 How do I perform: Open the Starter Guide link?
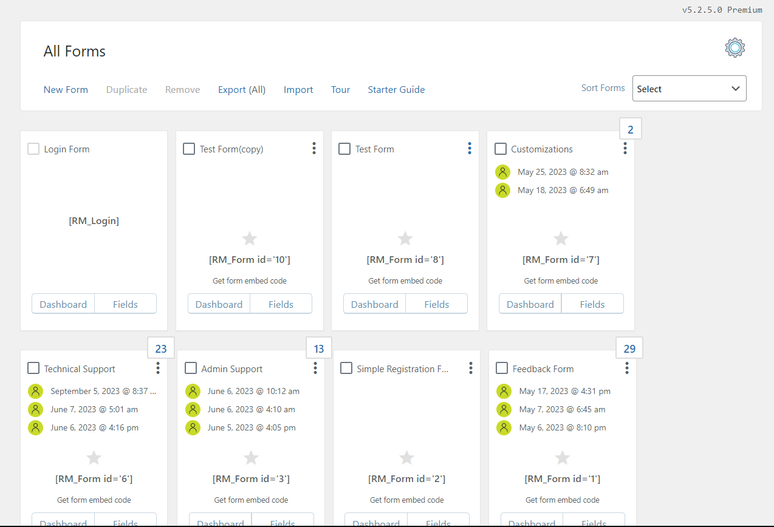pyautogui.click(x=396, y=90)
